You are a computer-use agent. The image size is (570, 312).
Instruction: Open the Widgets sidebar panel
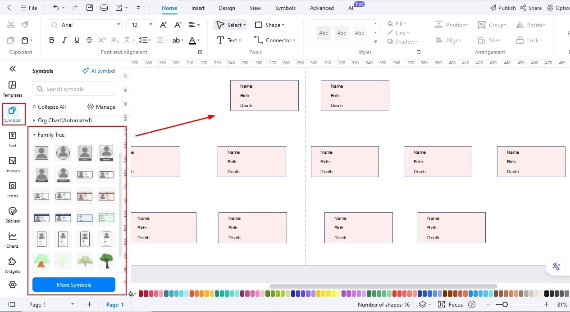[x=12, y=265]
